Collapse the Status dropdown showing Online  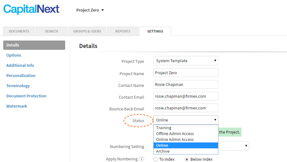coord(186,120)
